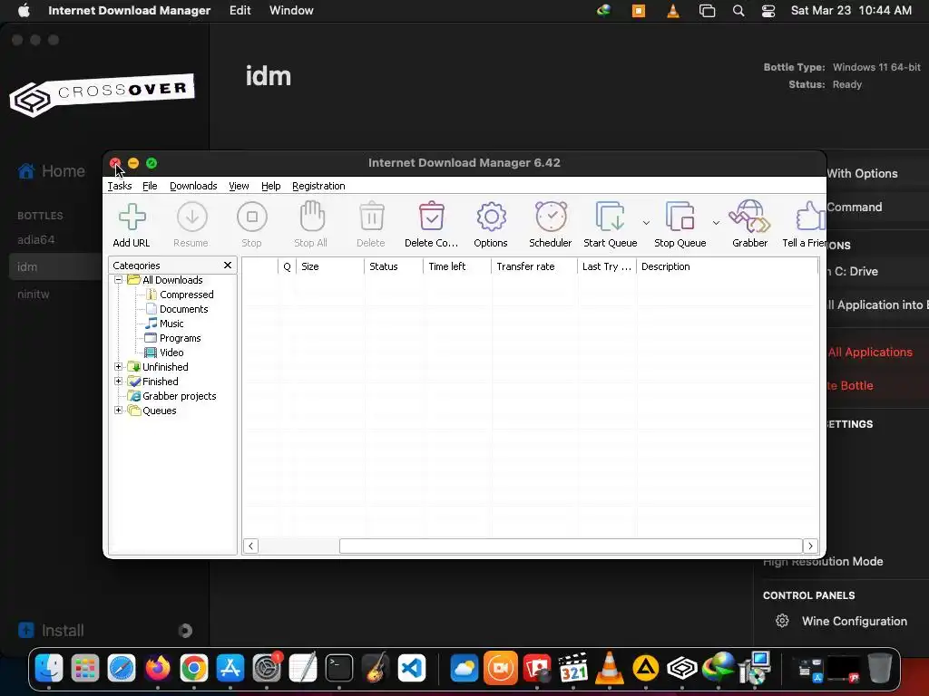Open the File menu in IDM
The height and width of the screenshot is (696, 929).
pos(150,186)
